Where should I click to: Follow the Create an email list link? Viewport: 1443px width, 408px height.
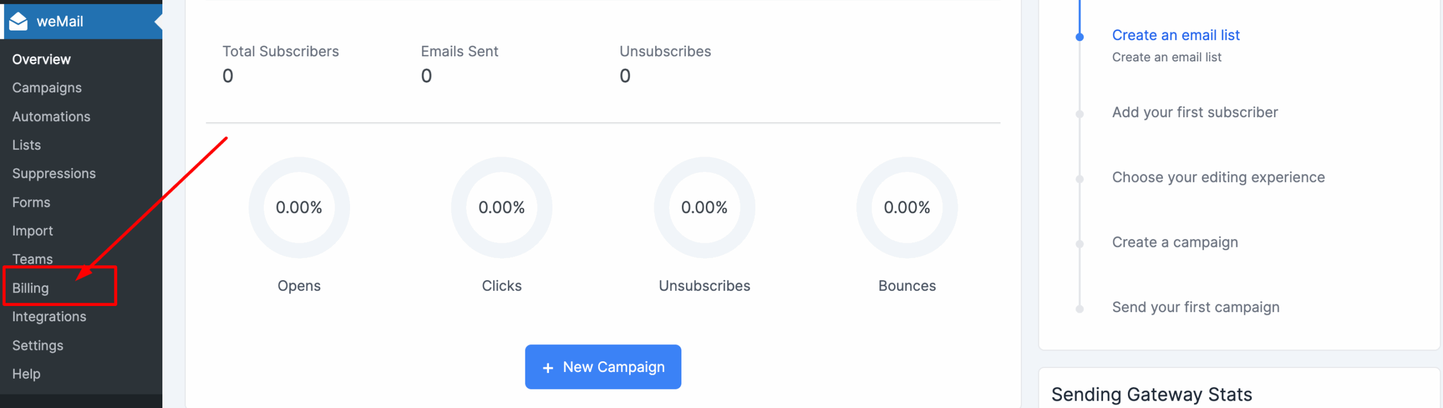tap(1175, 35)
